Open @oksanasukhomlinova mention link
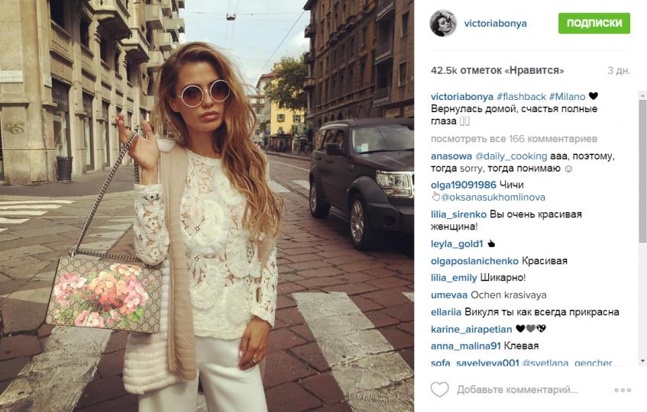 pyautogui.click(x=493, y=198)
